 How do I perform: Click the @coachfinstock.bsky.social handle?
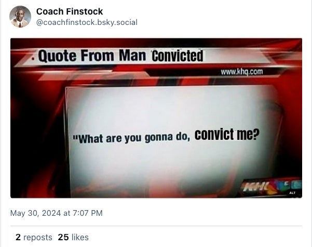click(x=87, y=22)
